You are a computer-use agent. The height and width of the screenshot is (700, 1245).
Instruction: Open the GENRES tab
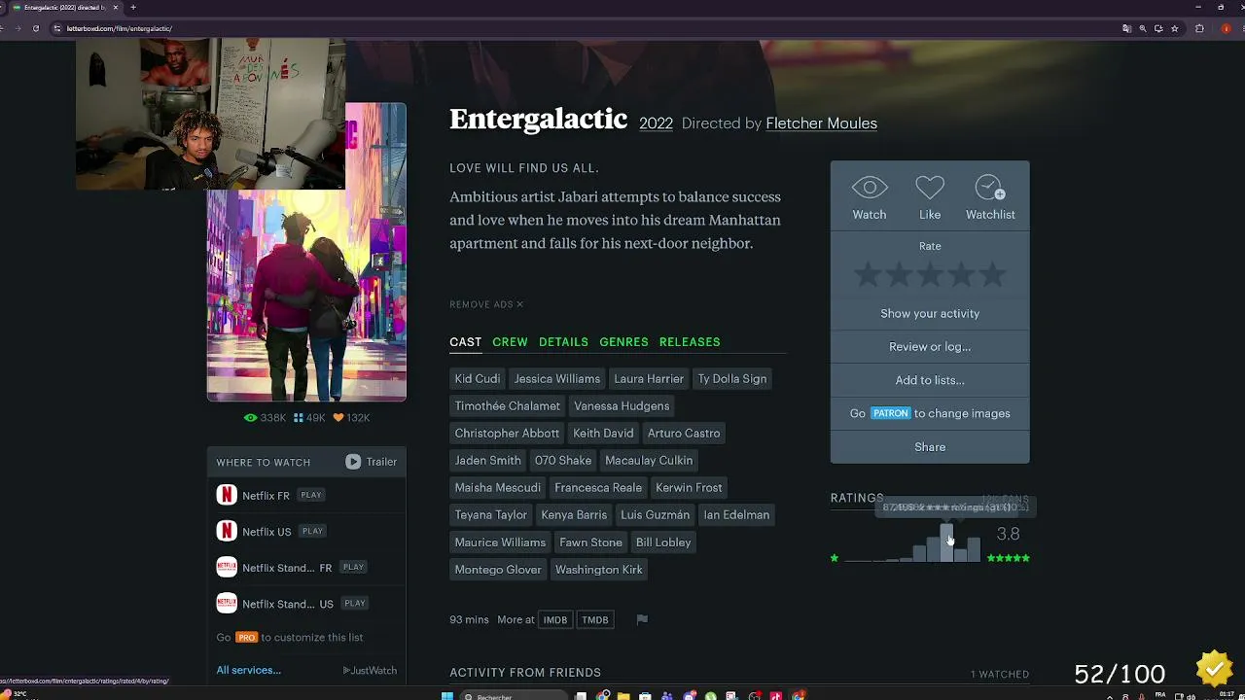tap(623, 342)
